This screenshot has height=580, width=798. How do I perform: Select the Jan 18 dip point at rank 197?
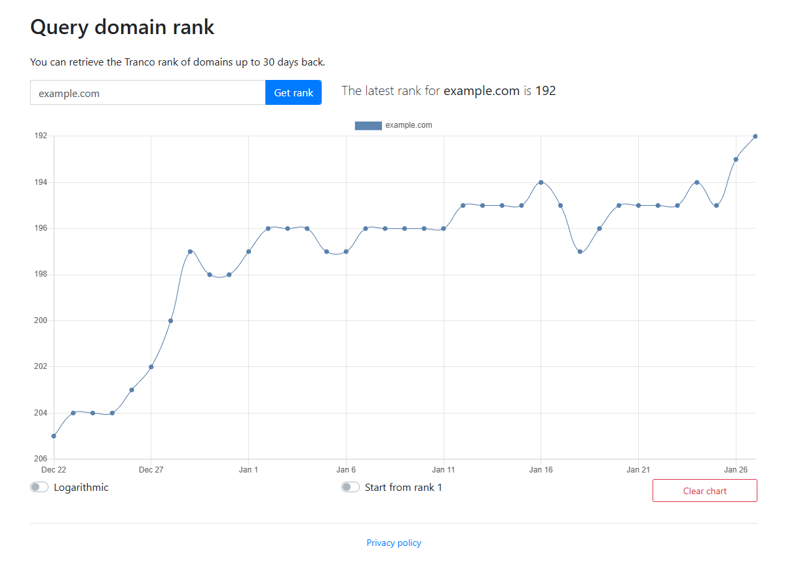click(580, 252)
